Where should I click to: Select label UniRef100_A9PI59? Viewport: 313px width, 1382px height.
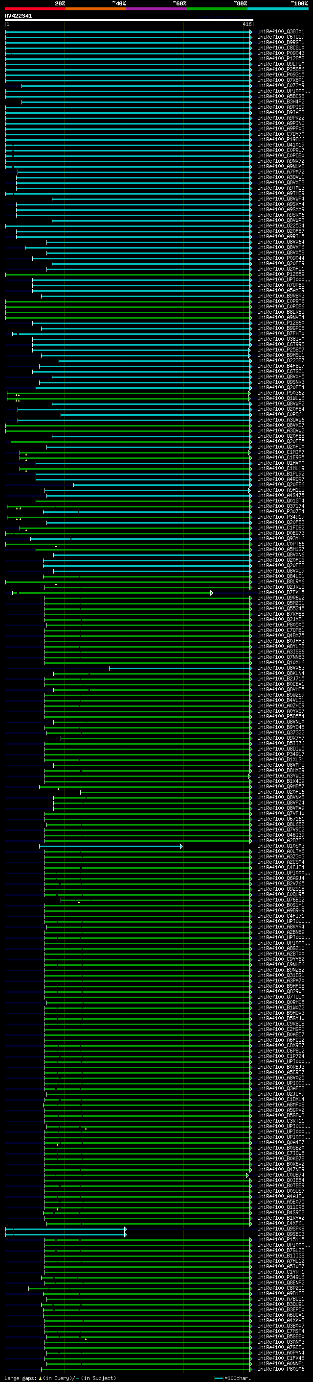(x=281, y=107)
